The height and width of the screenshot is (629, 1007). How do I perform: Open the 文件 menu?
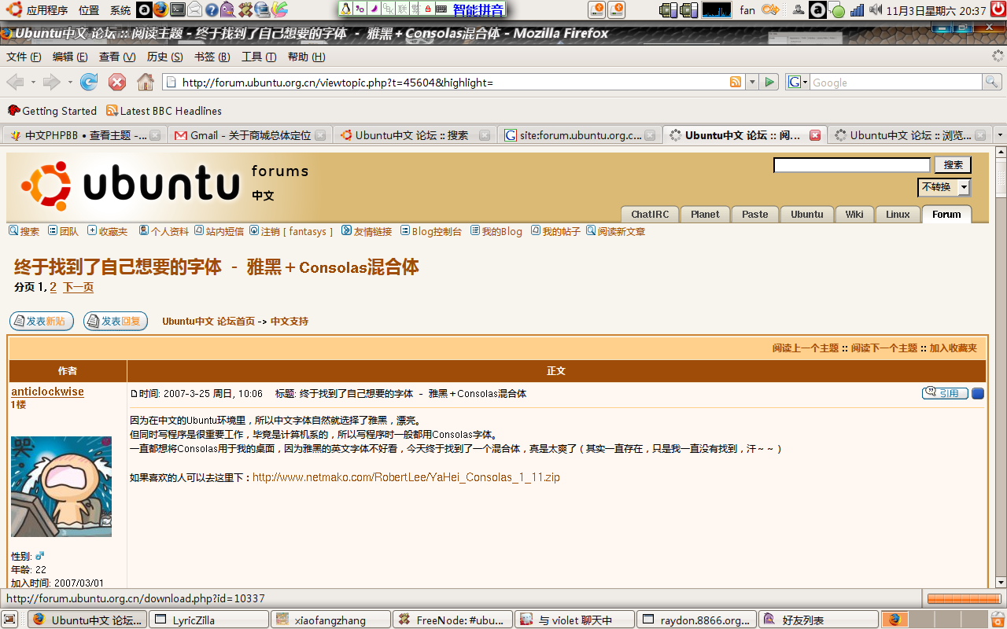point(24,57)
